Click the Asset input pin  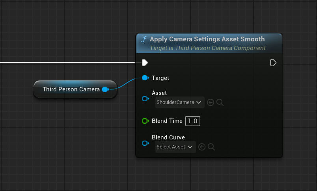(145, 98)
